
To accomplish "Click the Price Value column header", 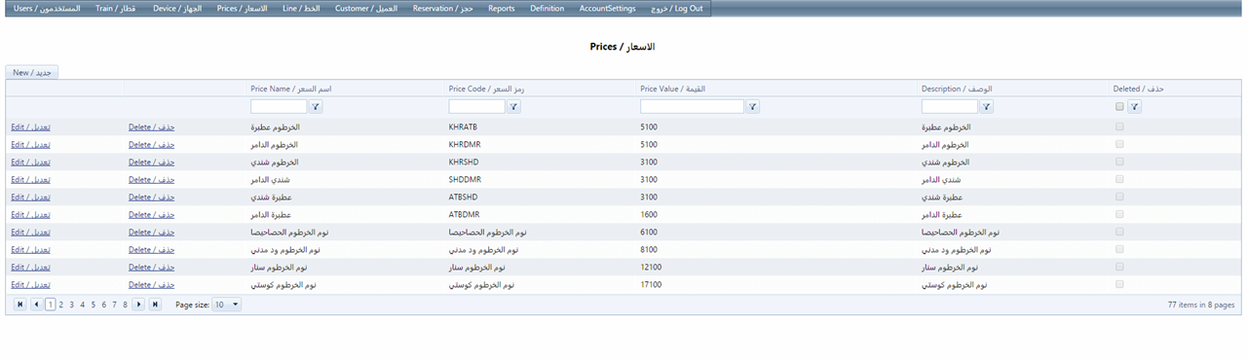I will coord(672,89).
